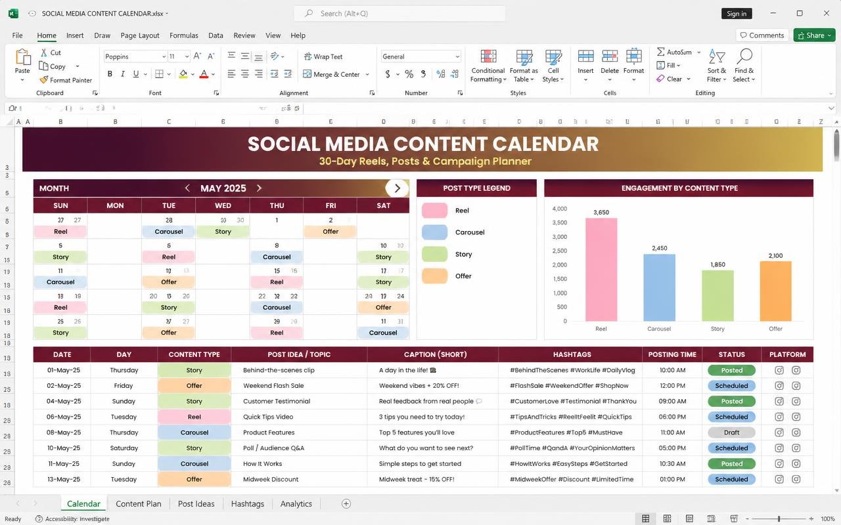Open the Font group dialog launcher

[216, 93]
